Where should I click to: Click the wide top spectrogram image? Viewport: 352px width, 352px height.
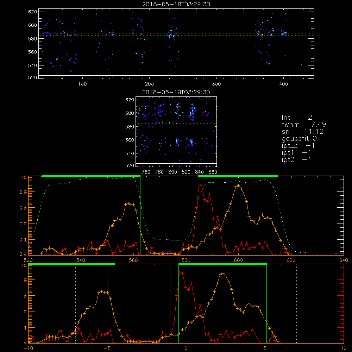coord(176,44)
